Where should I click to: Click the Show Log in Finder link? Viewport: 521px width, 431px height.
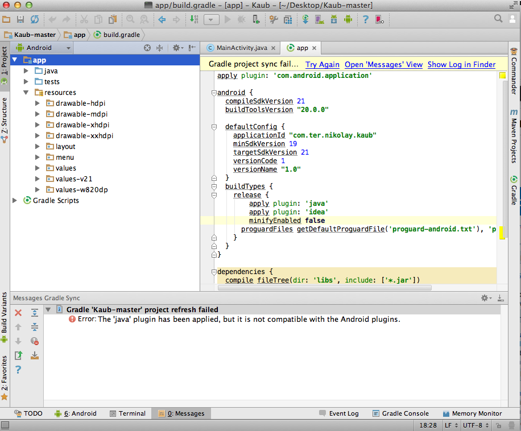coord(461,64)
